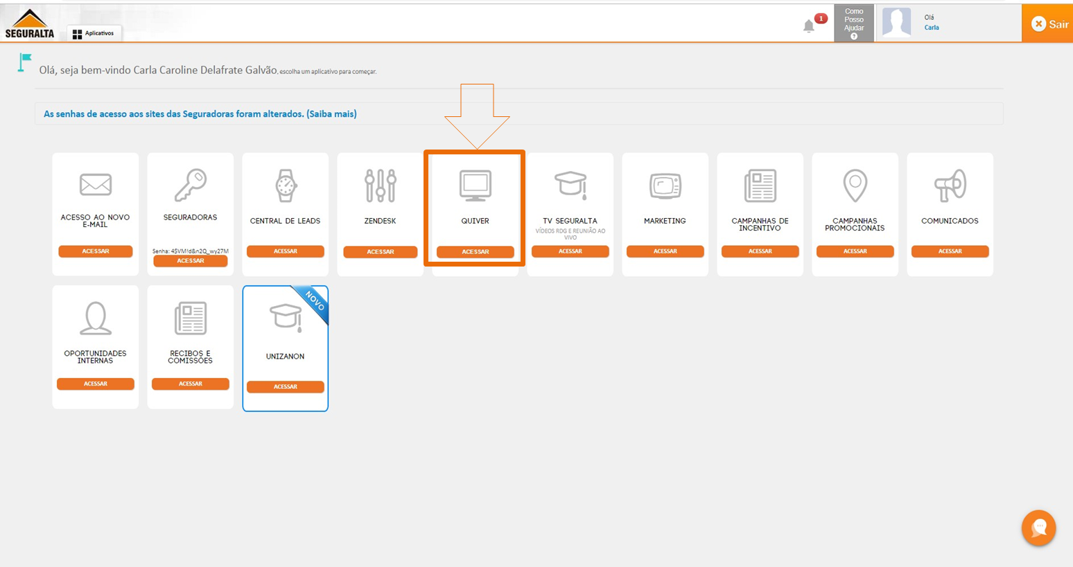Click Acessar under Zendesk
This screenshot has width=1073, height=567.
381,252
